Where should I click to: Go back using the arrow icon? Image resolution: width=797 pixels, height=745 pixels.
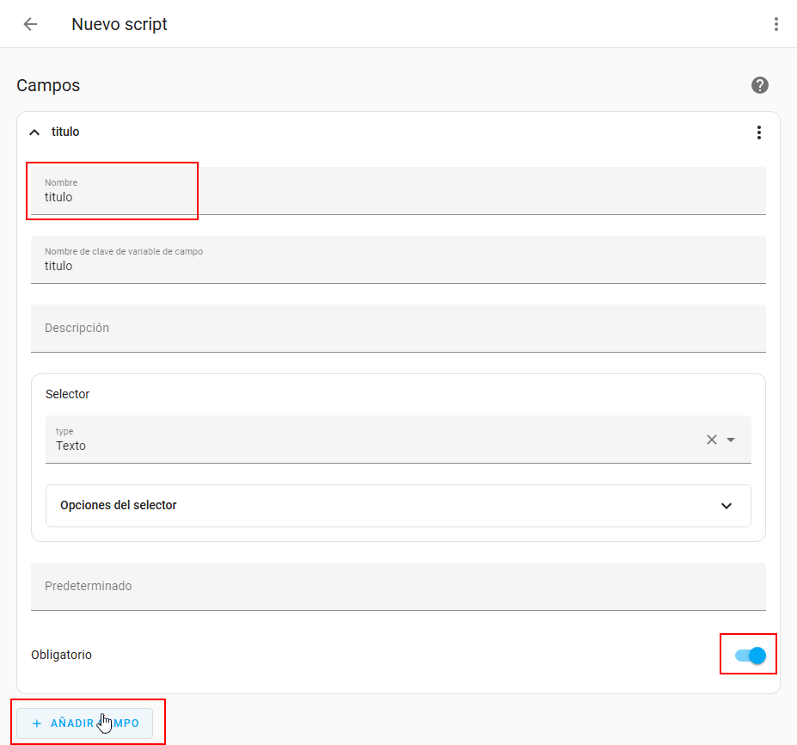[30, 24]
